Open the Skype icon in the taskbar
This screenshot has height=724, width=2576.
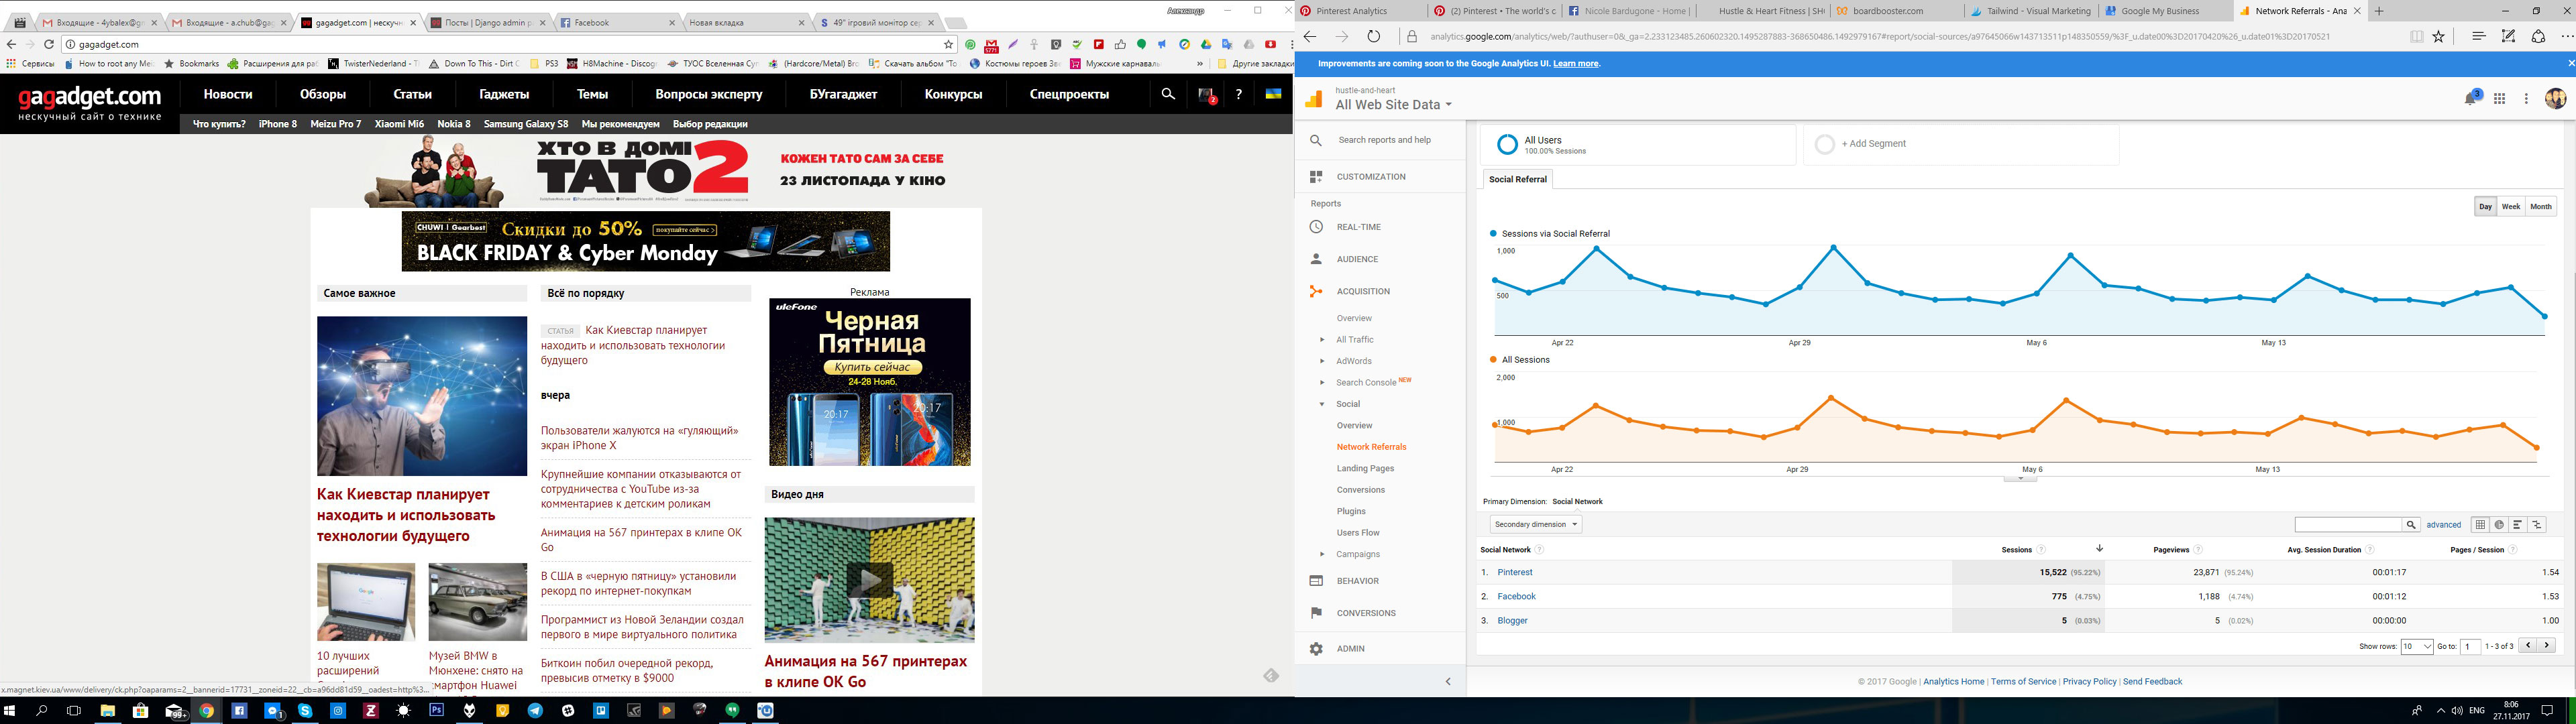[305, 710]
